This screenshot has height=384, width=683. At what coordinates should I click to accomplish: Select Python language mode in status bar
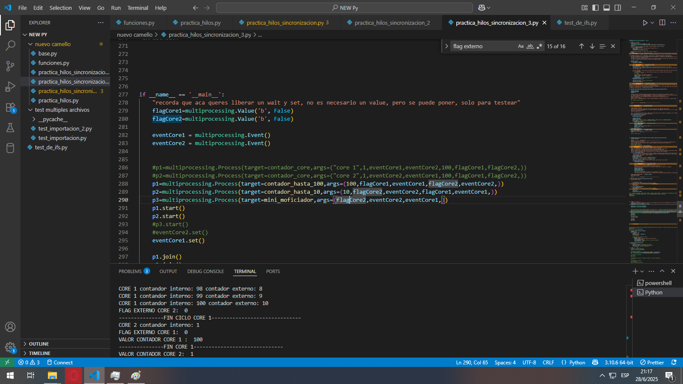pyautogui.click(x=577, y=362)
